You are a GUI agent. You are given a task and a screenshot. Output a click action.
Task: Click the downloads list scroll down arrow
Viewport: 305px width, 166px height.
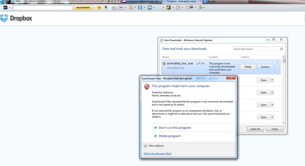point(284,123)
